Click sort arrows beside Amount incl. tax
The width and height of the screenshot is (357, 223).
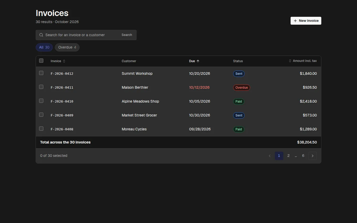coord(290,61)
